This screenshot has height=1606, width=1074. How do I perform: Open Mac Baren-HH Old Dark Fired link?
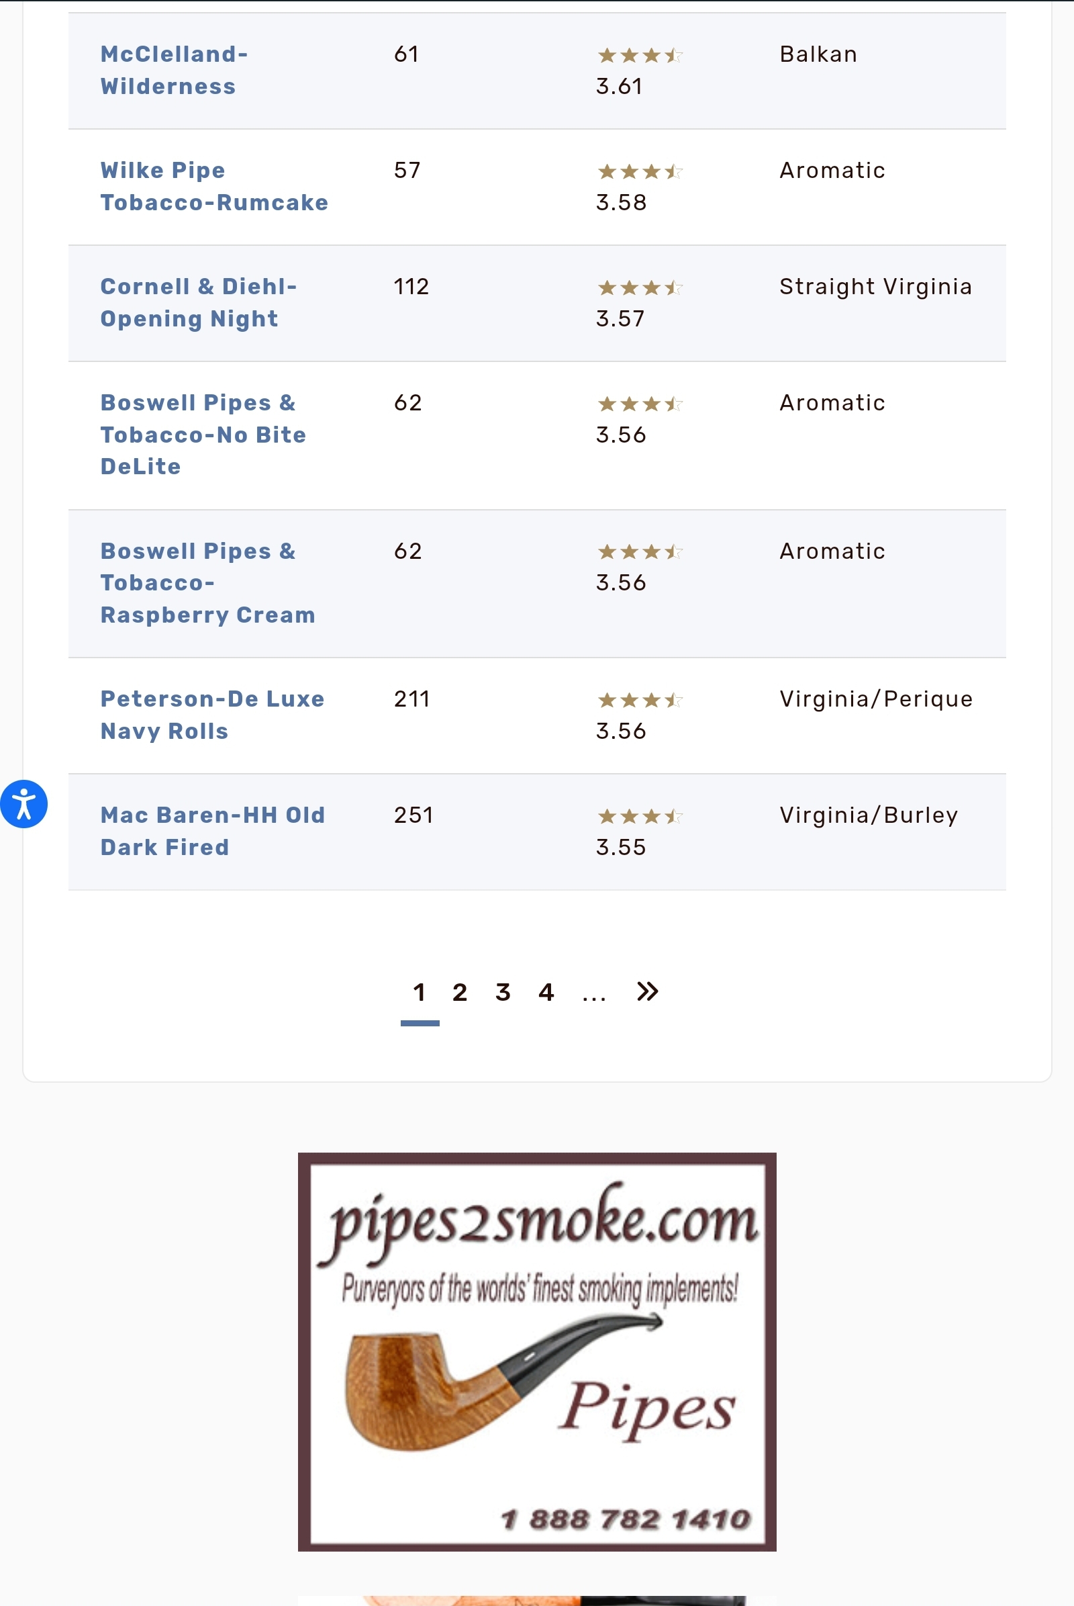click(212, 831)
